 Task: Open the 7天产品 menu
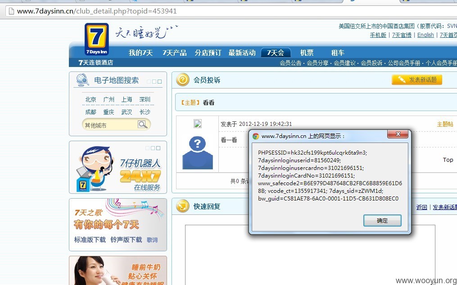[174, 53]
